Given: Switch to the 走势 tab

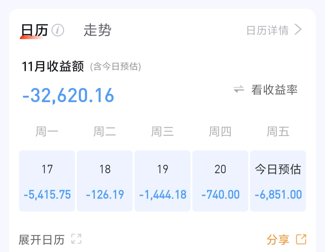Looking at the screenshot, I should click(97, 30).
